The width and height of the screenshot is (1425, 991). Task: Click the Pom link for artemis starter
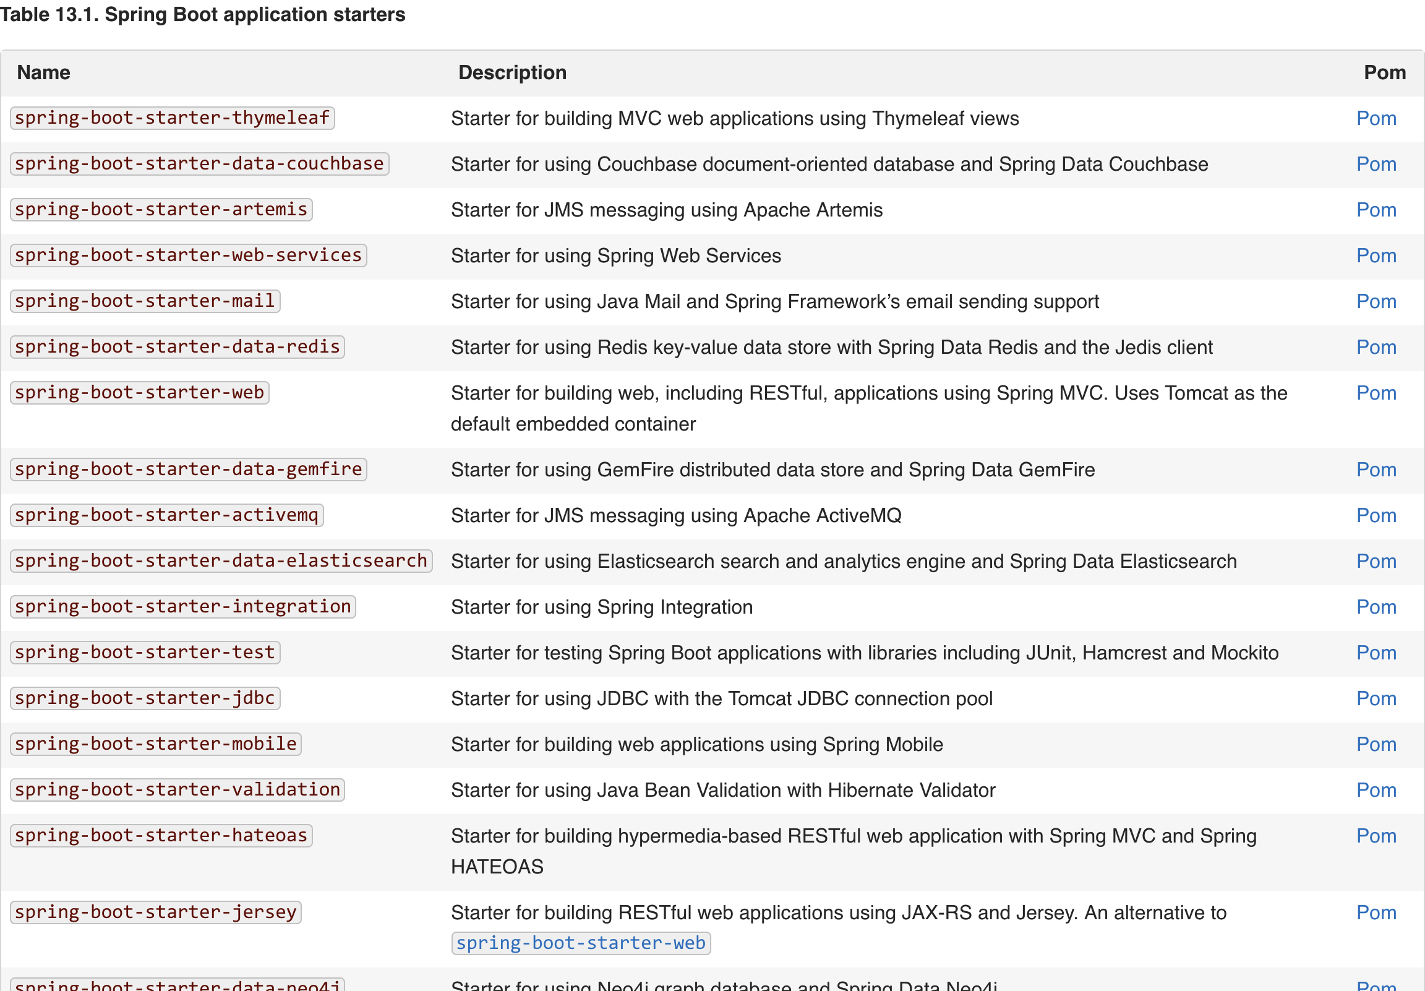tap(1376, 210)
